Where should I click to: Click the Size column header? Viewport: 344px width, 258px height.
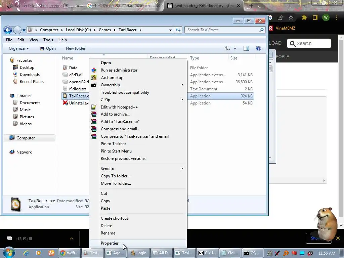click(234, 58)
